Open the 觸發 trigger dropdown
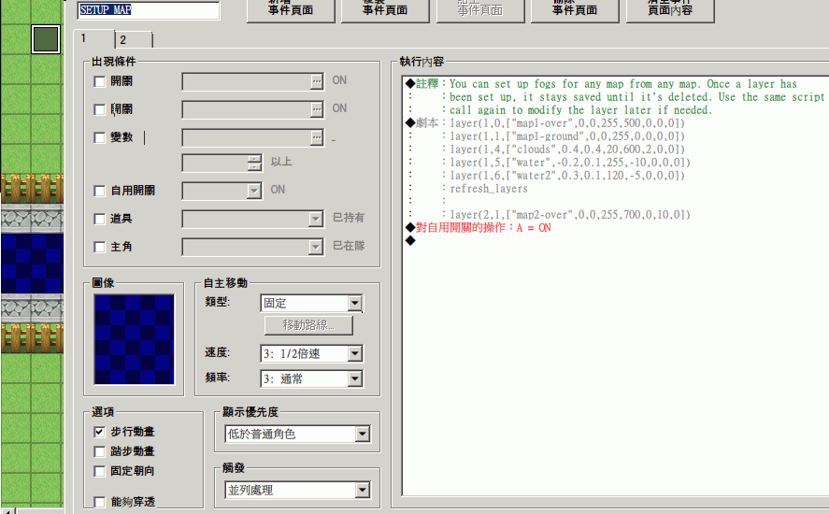Viewport: 829px width, 514px height. (x=362, y=491)
